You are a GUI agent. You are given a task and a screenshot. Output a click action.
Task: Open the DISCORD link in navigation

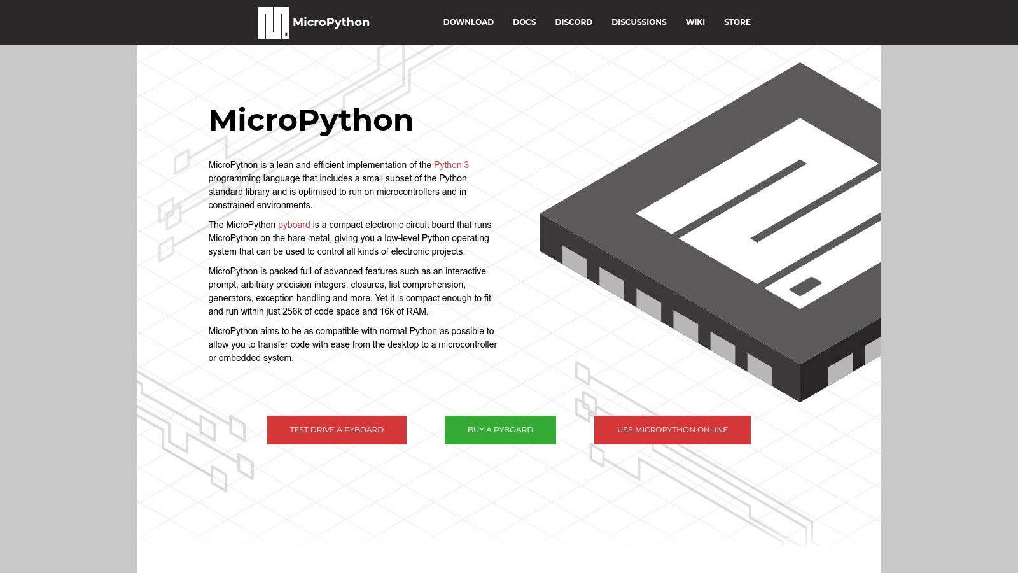pos(573,22)
